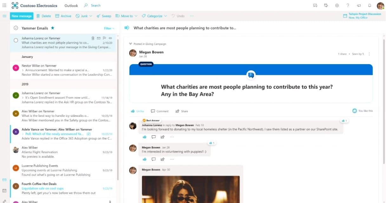Unlike the question post
This screenshot has height=203, width=386.
pyautogui.click(x=137, y=111)
